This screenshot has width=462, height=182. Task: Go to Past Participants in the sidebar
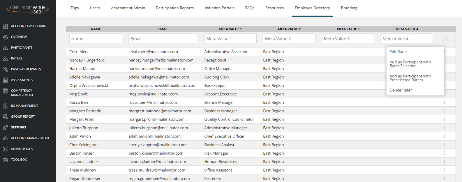(x=26, y=69)
